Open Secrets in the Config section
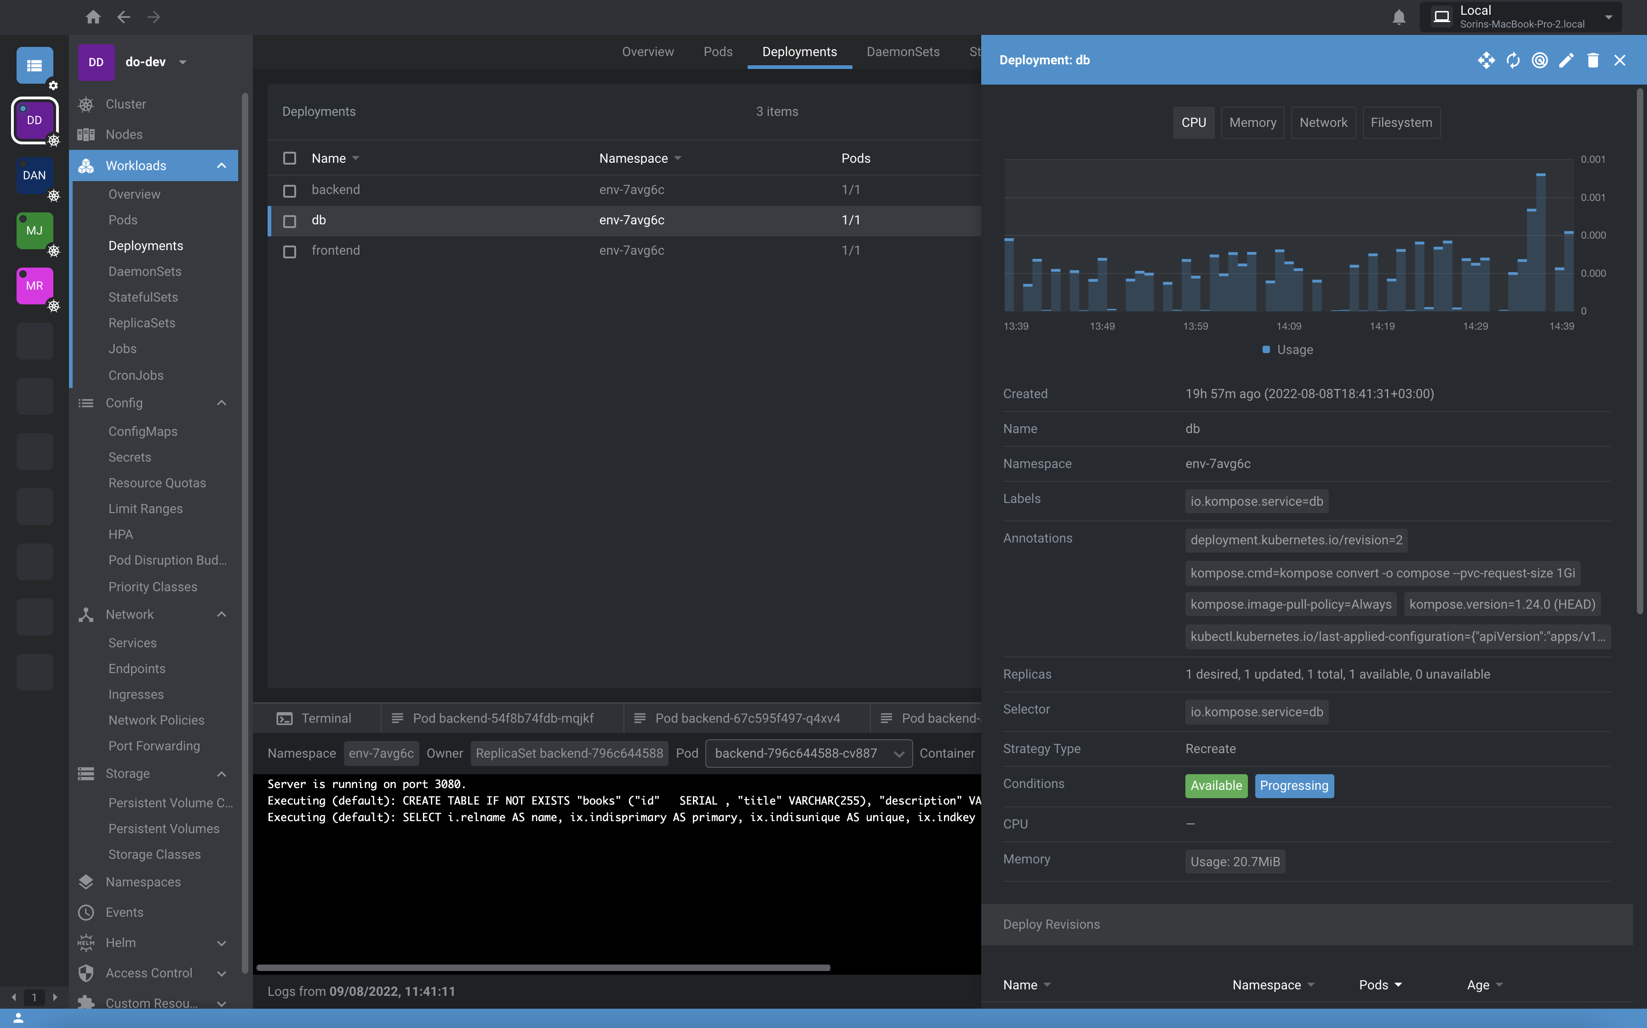 [x=130, y=457]
